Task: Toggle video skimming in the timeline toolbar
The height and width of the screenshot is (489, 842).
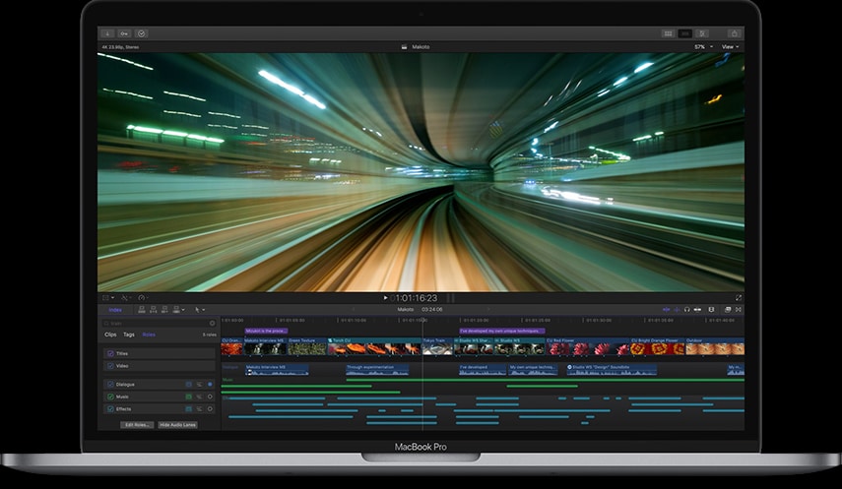Action: (666, 310)
